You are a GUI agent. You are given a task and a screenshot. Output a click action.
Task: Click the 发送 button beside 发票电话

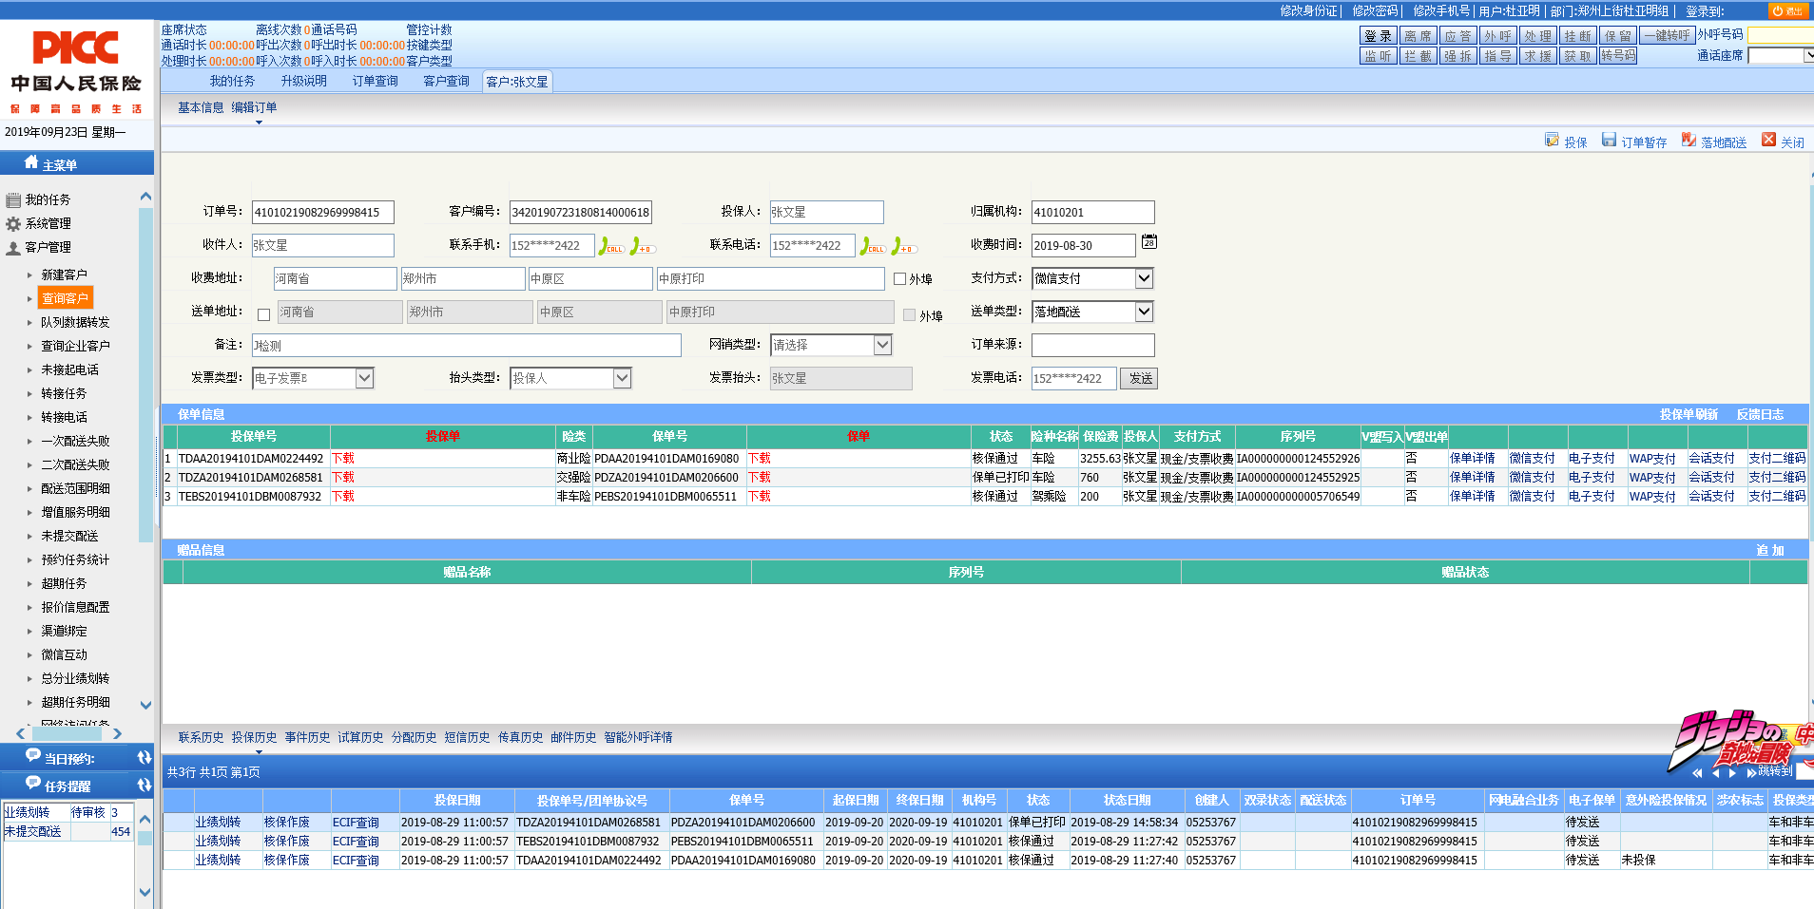[1139, 378]
